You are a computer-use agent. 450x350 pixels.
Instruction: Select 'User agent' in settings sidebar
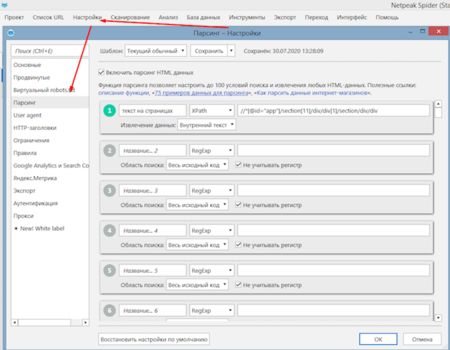(28, 115)
